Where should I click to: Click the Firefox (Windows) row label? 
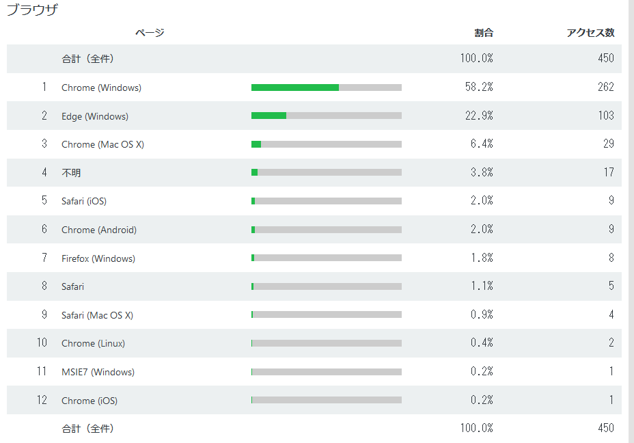coord(98,258)
